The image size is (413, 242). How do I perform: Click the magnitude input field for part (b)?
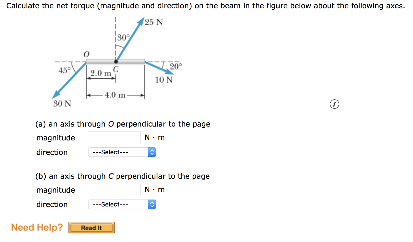pyautogui.click(x=114, y=189)
